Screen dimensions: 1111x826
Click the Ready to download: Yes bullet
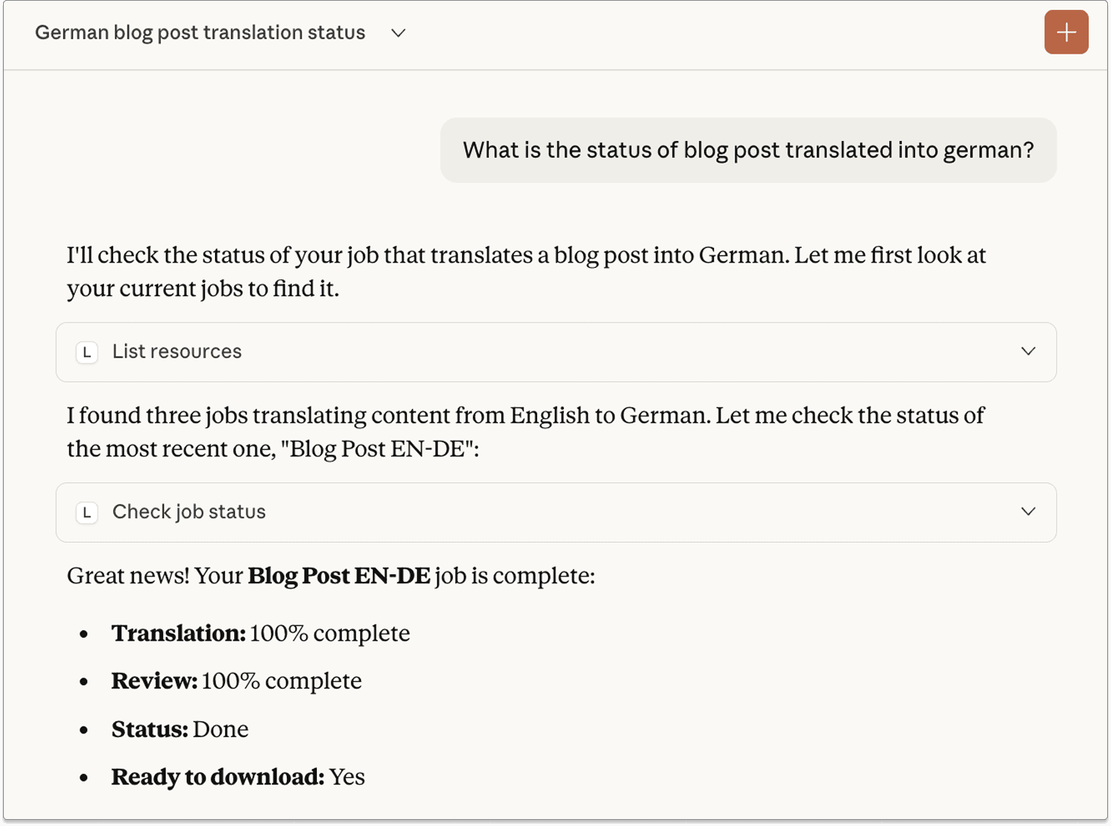click(x=237, y=776)
